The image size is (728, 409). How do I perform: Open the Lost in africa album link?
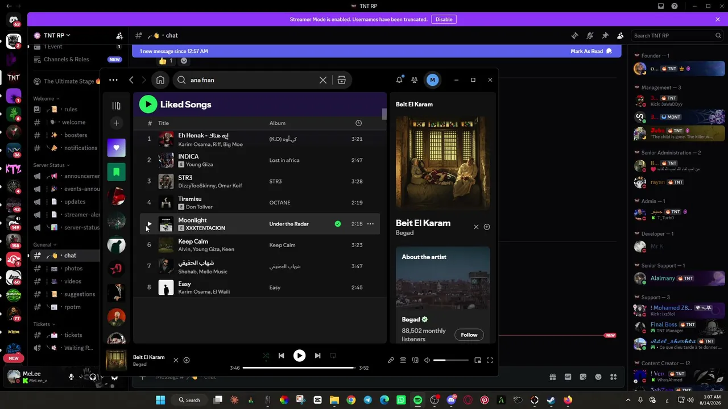pos(284,160)
